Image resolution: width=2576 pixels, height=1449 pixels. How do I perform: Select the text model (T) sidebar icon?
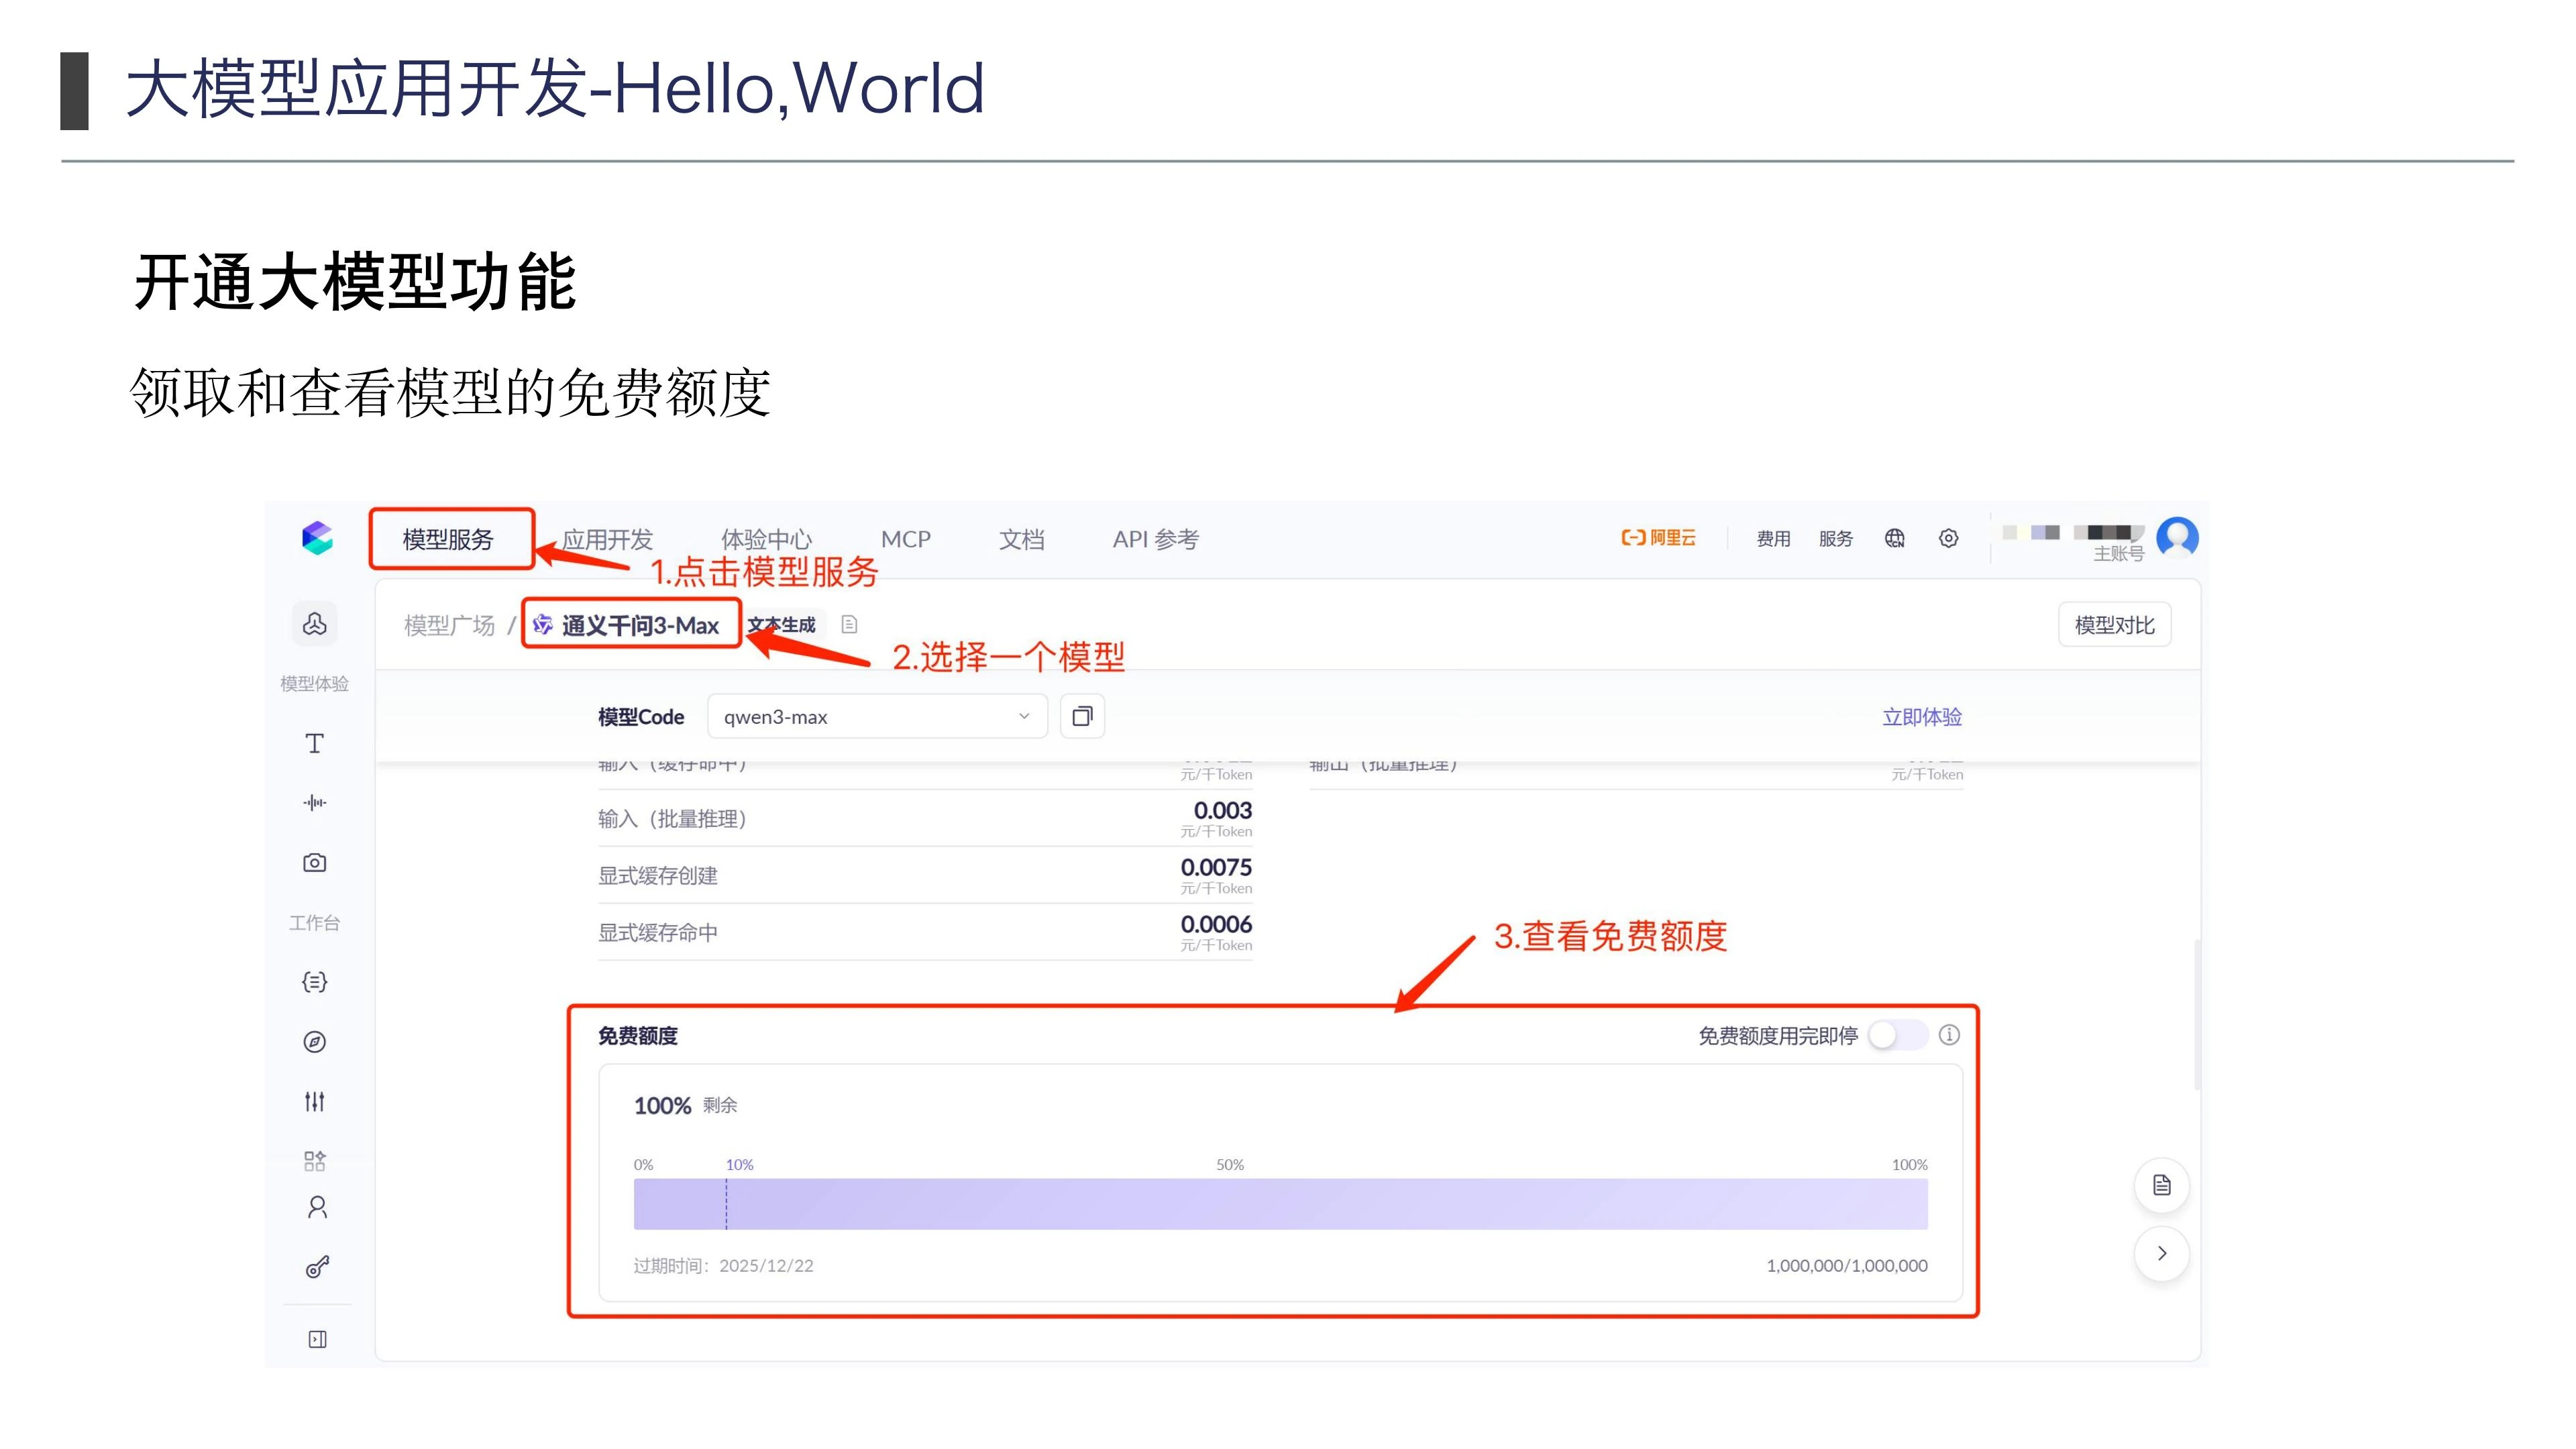[x=315, y=743]
